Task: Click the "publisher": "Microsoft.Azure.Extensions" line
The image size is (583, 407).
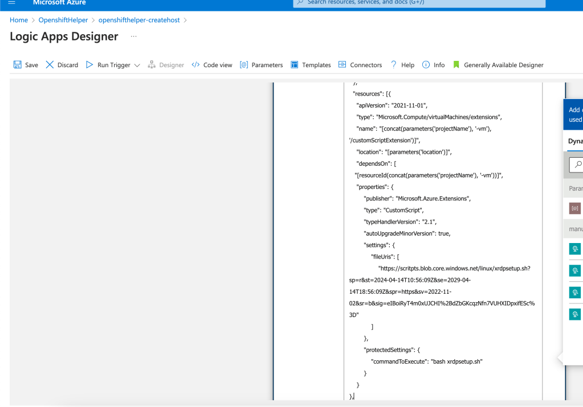Action: [x=417, y=199]
